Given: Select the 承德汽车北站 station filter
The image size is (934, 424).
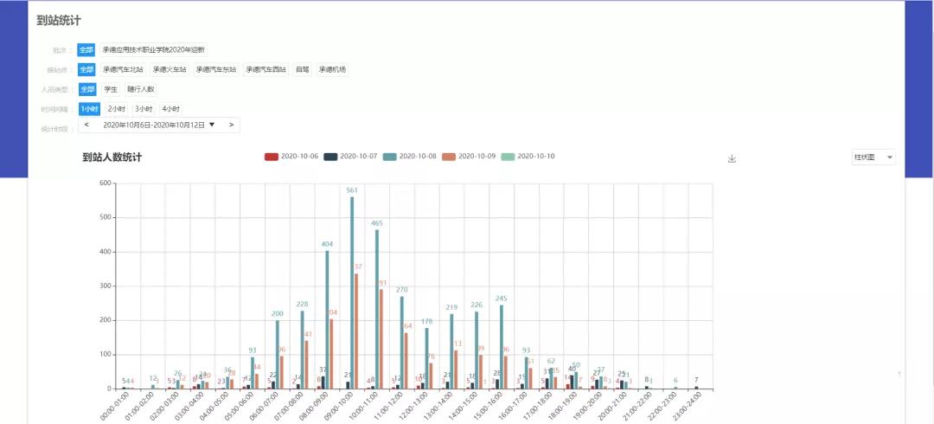Looking at the screenshot, I should [x=122, y=69].
